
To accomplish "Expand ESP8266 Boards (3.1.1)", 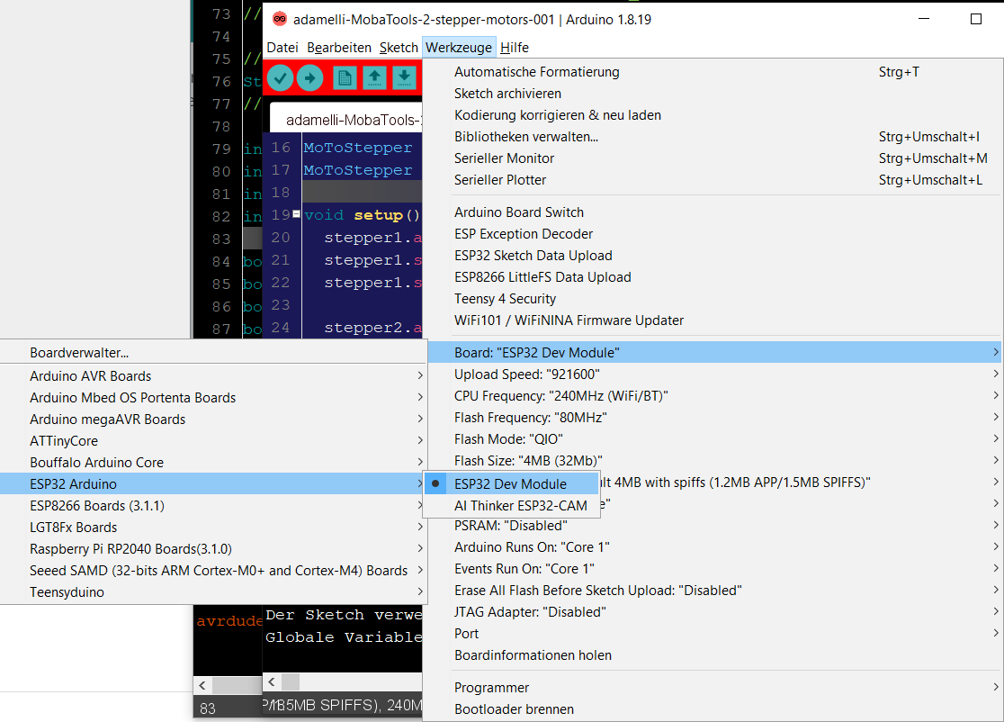I will point(213,505).
